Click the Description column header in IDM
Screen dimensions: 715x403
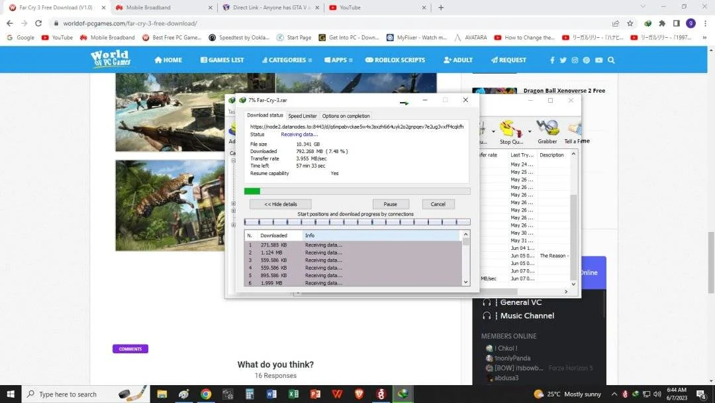click(x=551, y=155)
